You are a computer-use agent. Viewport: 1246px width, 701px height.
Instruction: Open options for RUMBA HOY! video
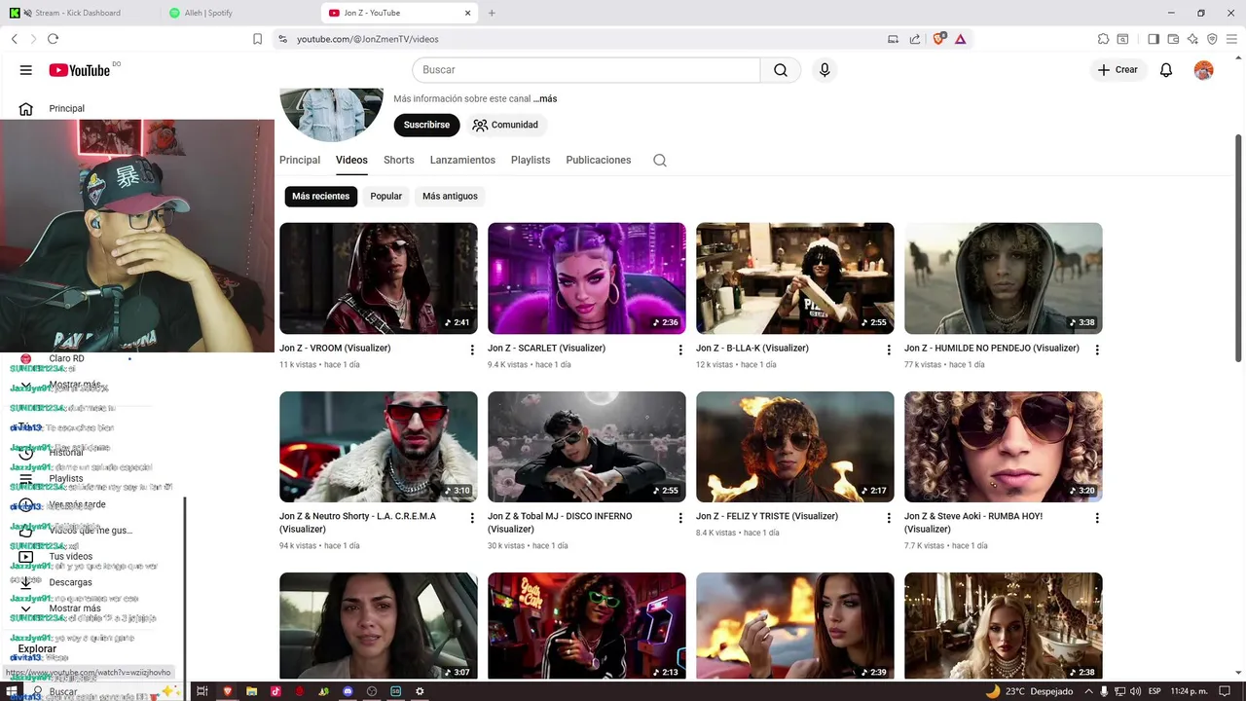tap(1097, 518)
